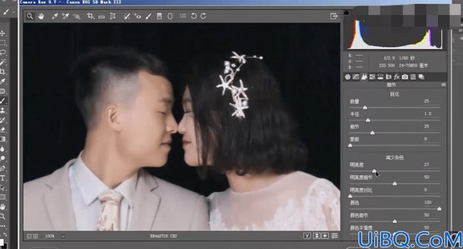The height and width of the screenshot is (249, 463).
Task: Zoom out with the minus button
Action: pos(29,237)
